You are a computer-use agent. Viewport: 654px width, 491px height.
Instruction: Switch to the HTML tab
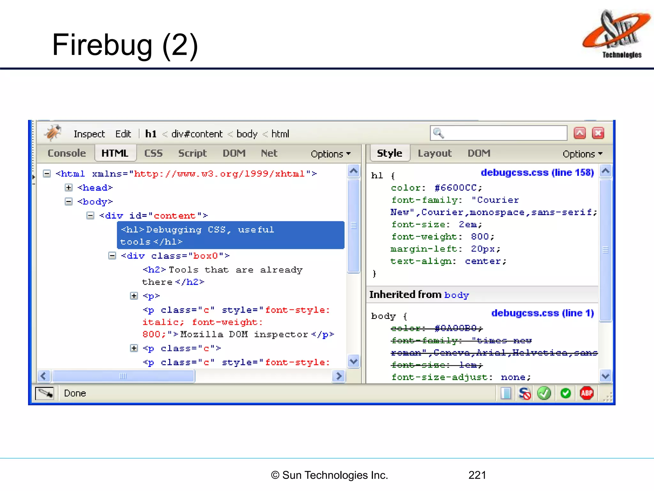point(115,153)
